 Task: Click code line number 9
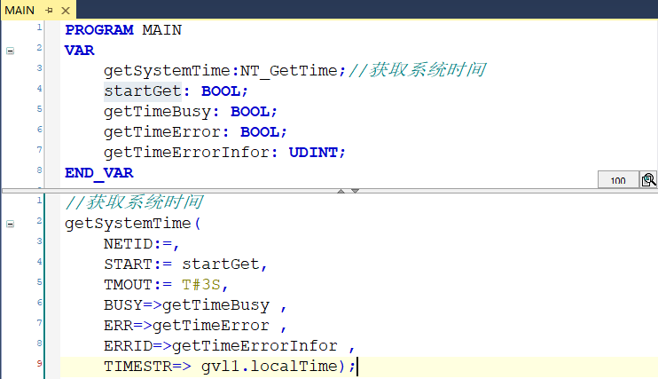(39, 363)
